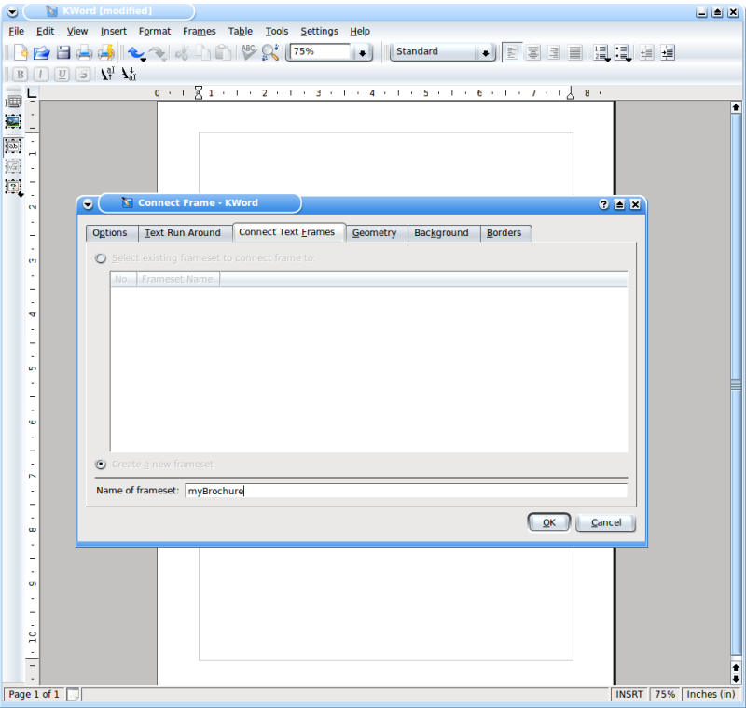Viewport: 746px width, 708px height.
Task: Click the Paste clipboard icon
Action: point(224,52)
